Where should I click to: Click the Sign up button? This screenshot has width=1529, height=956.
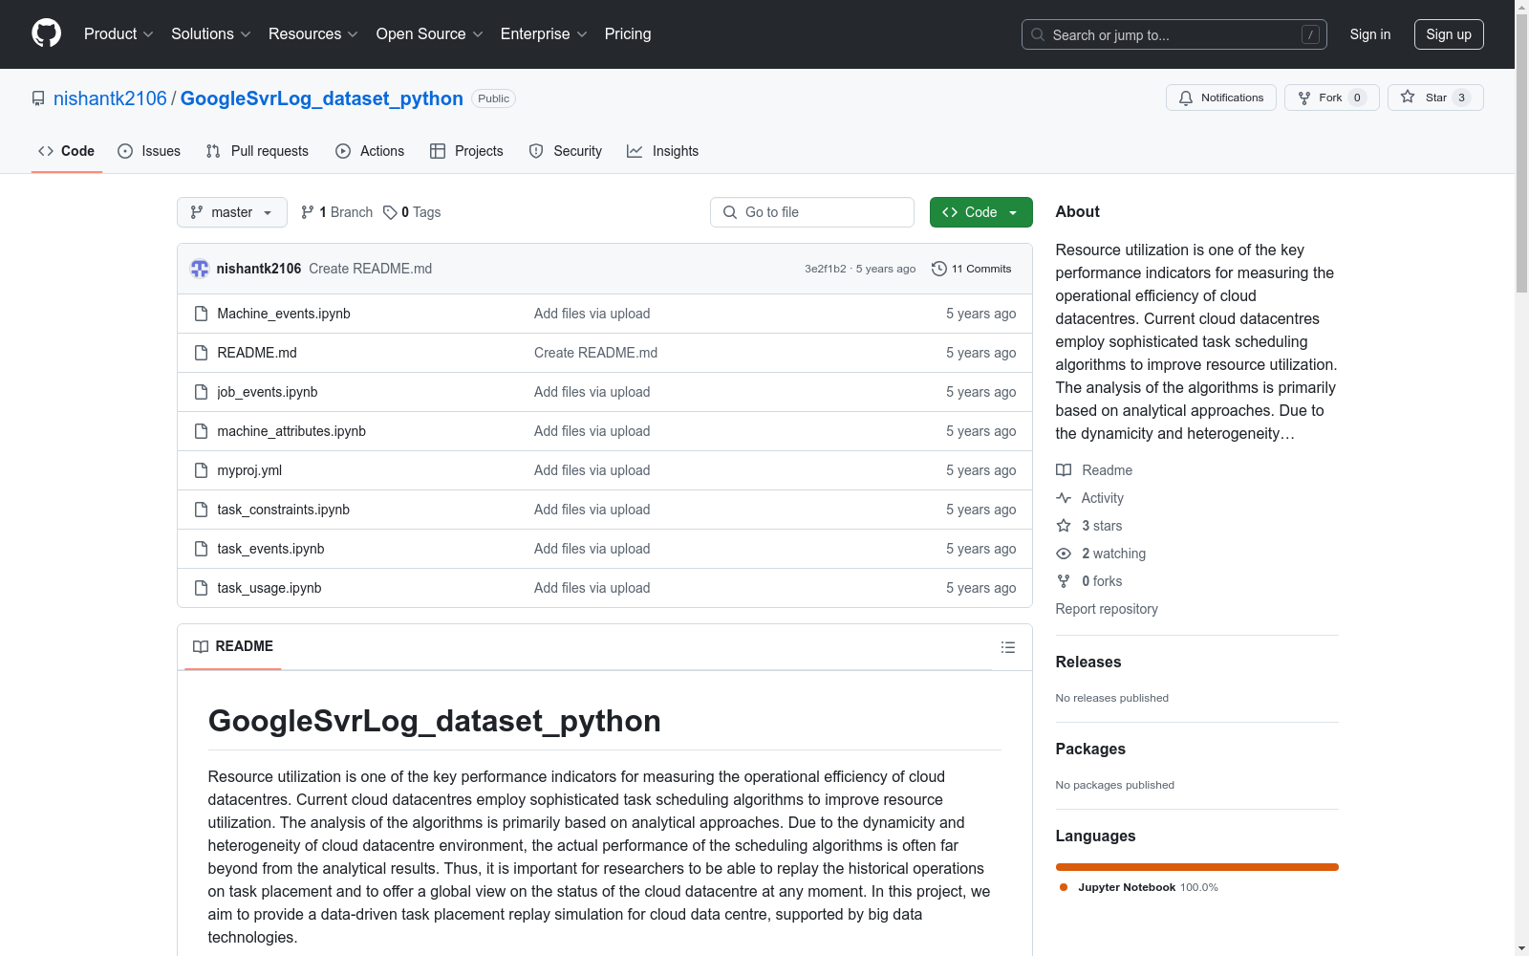(x=1449, y=34)
